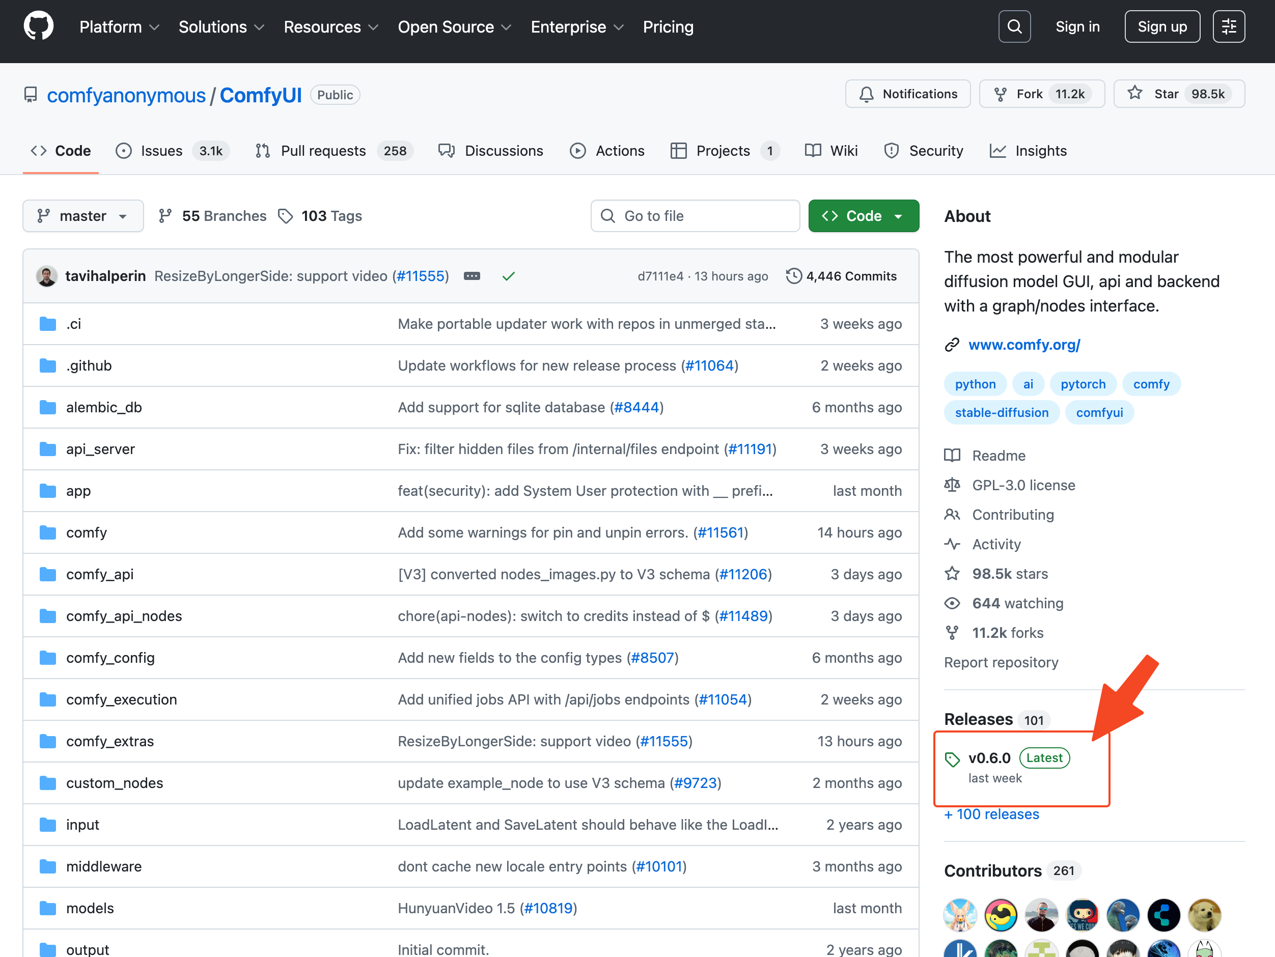Screen dimensions: 1275x957
Task: Click the v0.6.0 release tag icon
Action: (952, 759)
